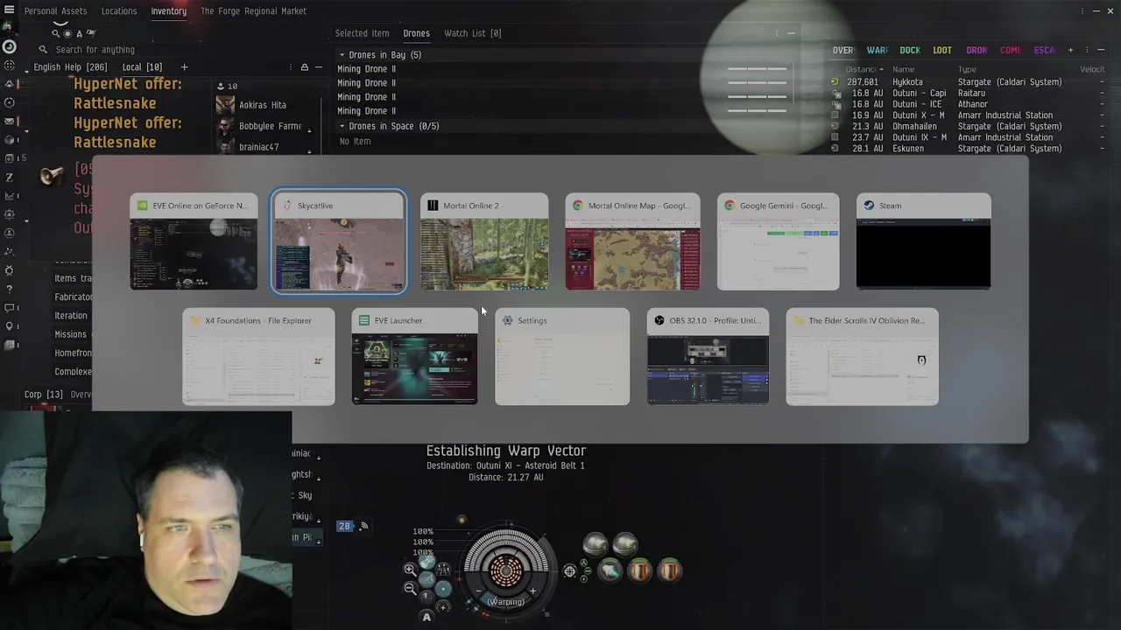Click the scanner crosshair icon beside modules
This screenshot has width=1121, height=630.
570,571
